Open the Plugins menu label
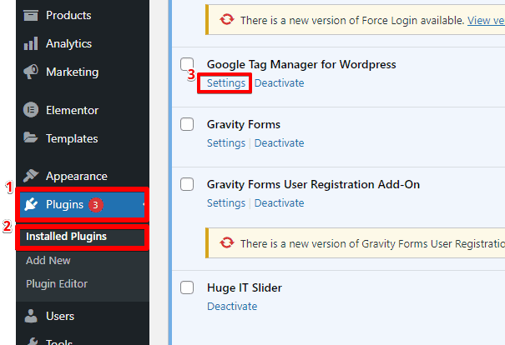This screenshot has height=345, width=505. [64, 204]
